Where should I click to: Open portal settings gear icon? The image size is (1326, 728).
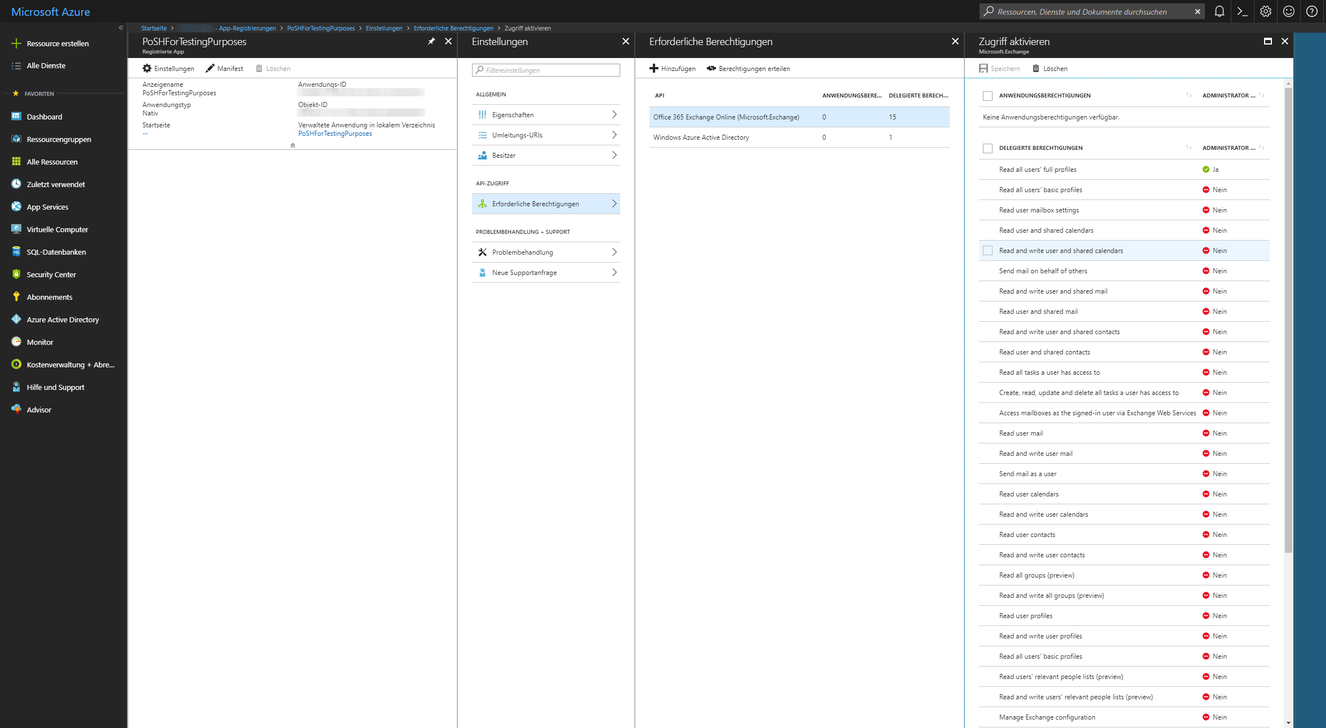[1266, 11]
